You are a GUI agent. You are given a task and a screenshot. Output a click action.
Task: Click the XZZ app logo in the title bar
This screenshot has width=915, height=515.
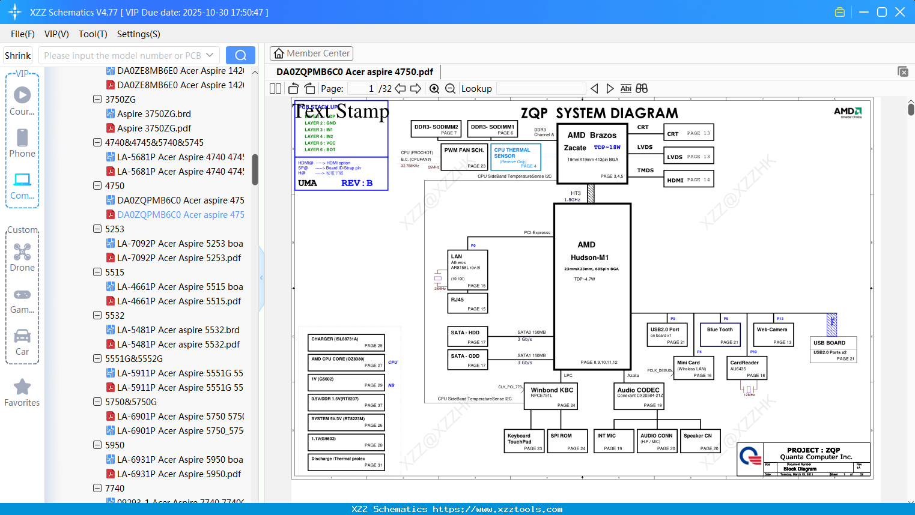point(15,12)
